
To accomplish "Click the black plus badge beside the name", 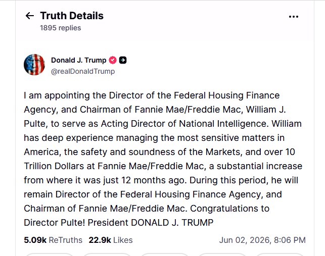I will 123,60.
